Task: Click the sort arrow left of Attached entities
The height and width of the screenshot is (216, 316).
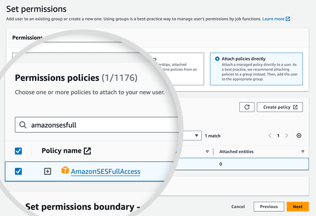Action: pos(207,151)
